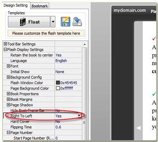Click the load template tray icon

click(77, 22)
